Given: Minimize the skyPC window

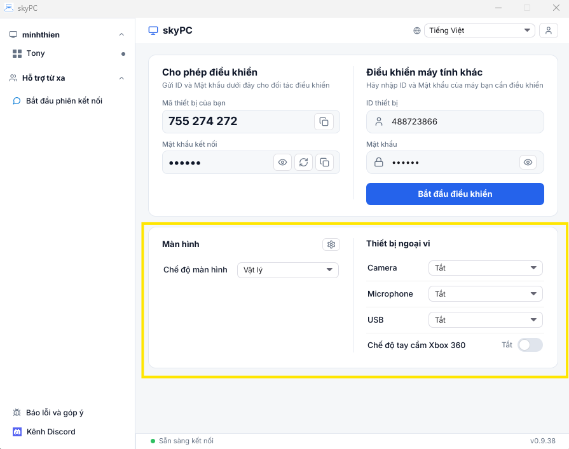Looking at the screenshot, I should [498, 8].
